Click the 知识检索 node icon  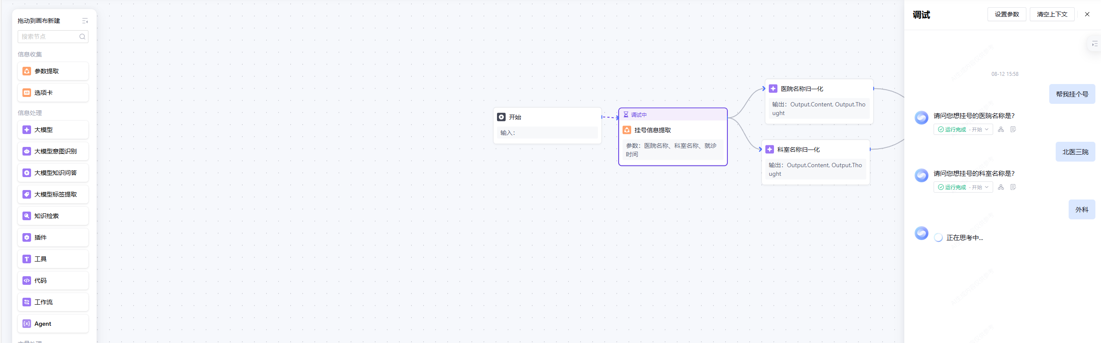click(27, 216)
